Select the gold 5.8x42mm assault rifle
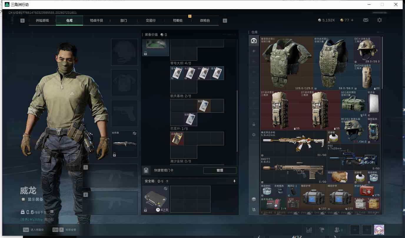The width and height of the screenshot is (405, 238). 293,144
